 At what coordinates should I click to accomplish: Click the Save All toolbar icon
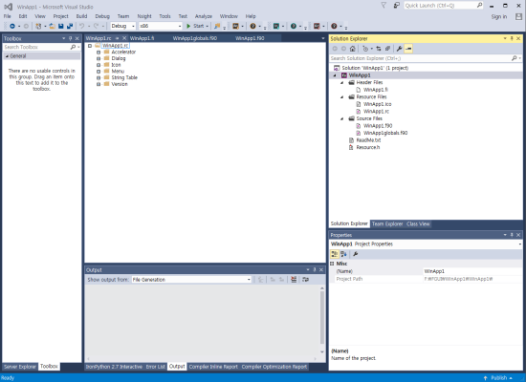(x=70, y=26)
